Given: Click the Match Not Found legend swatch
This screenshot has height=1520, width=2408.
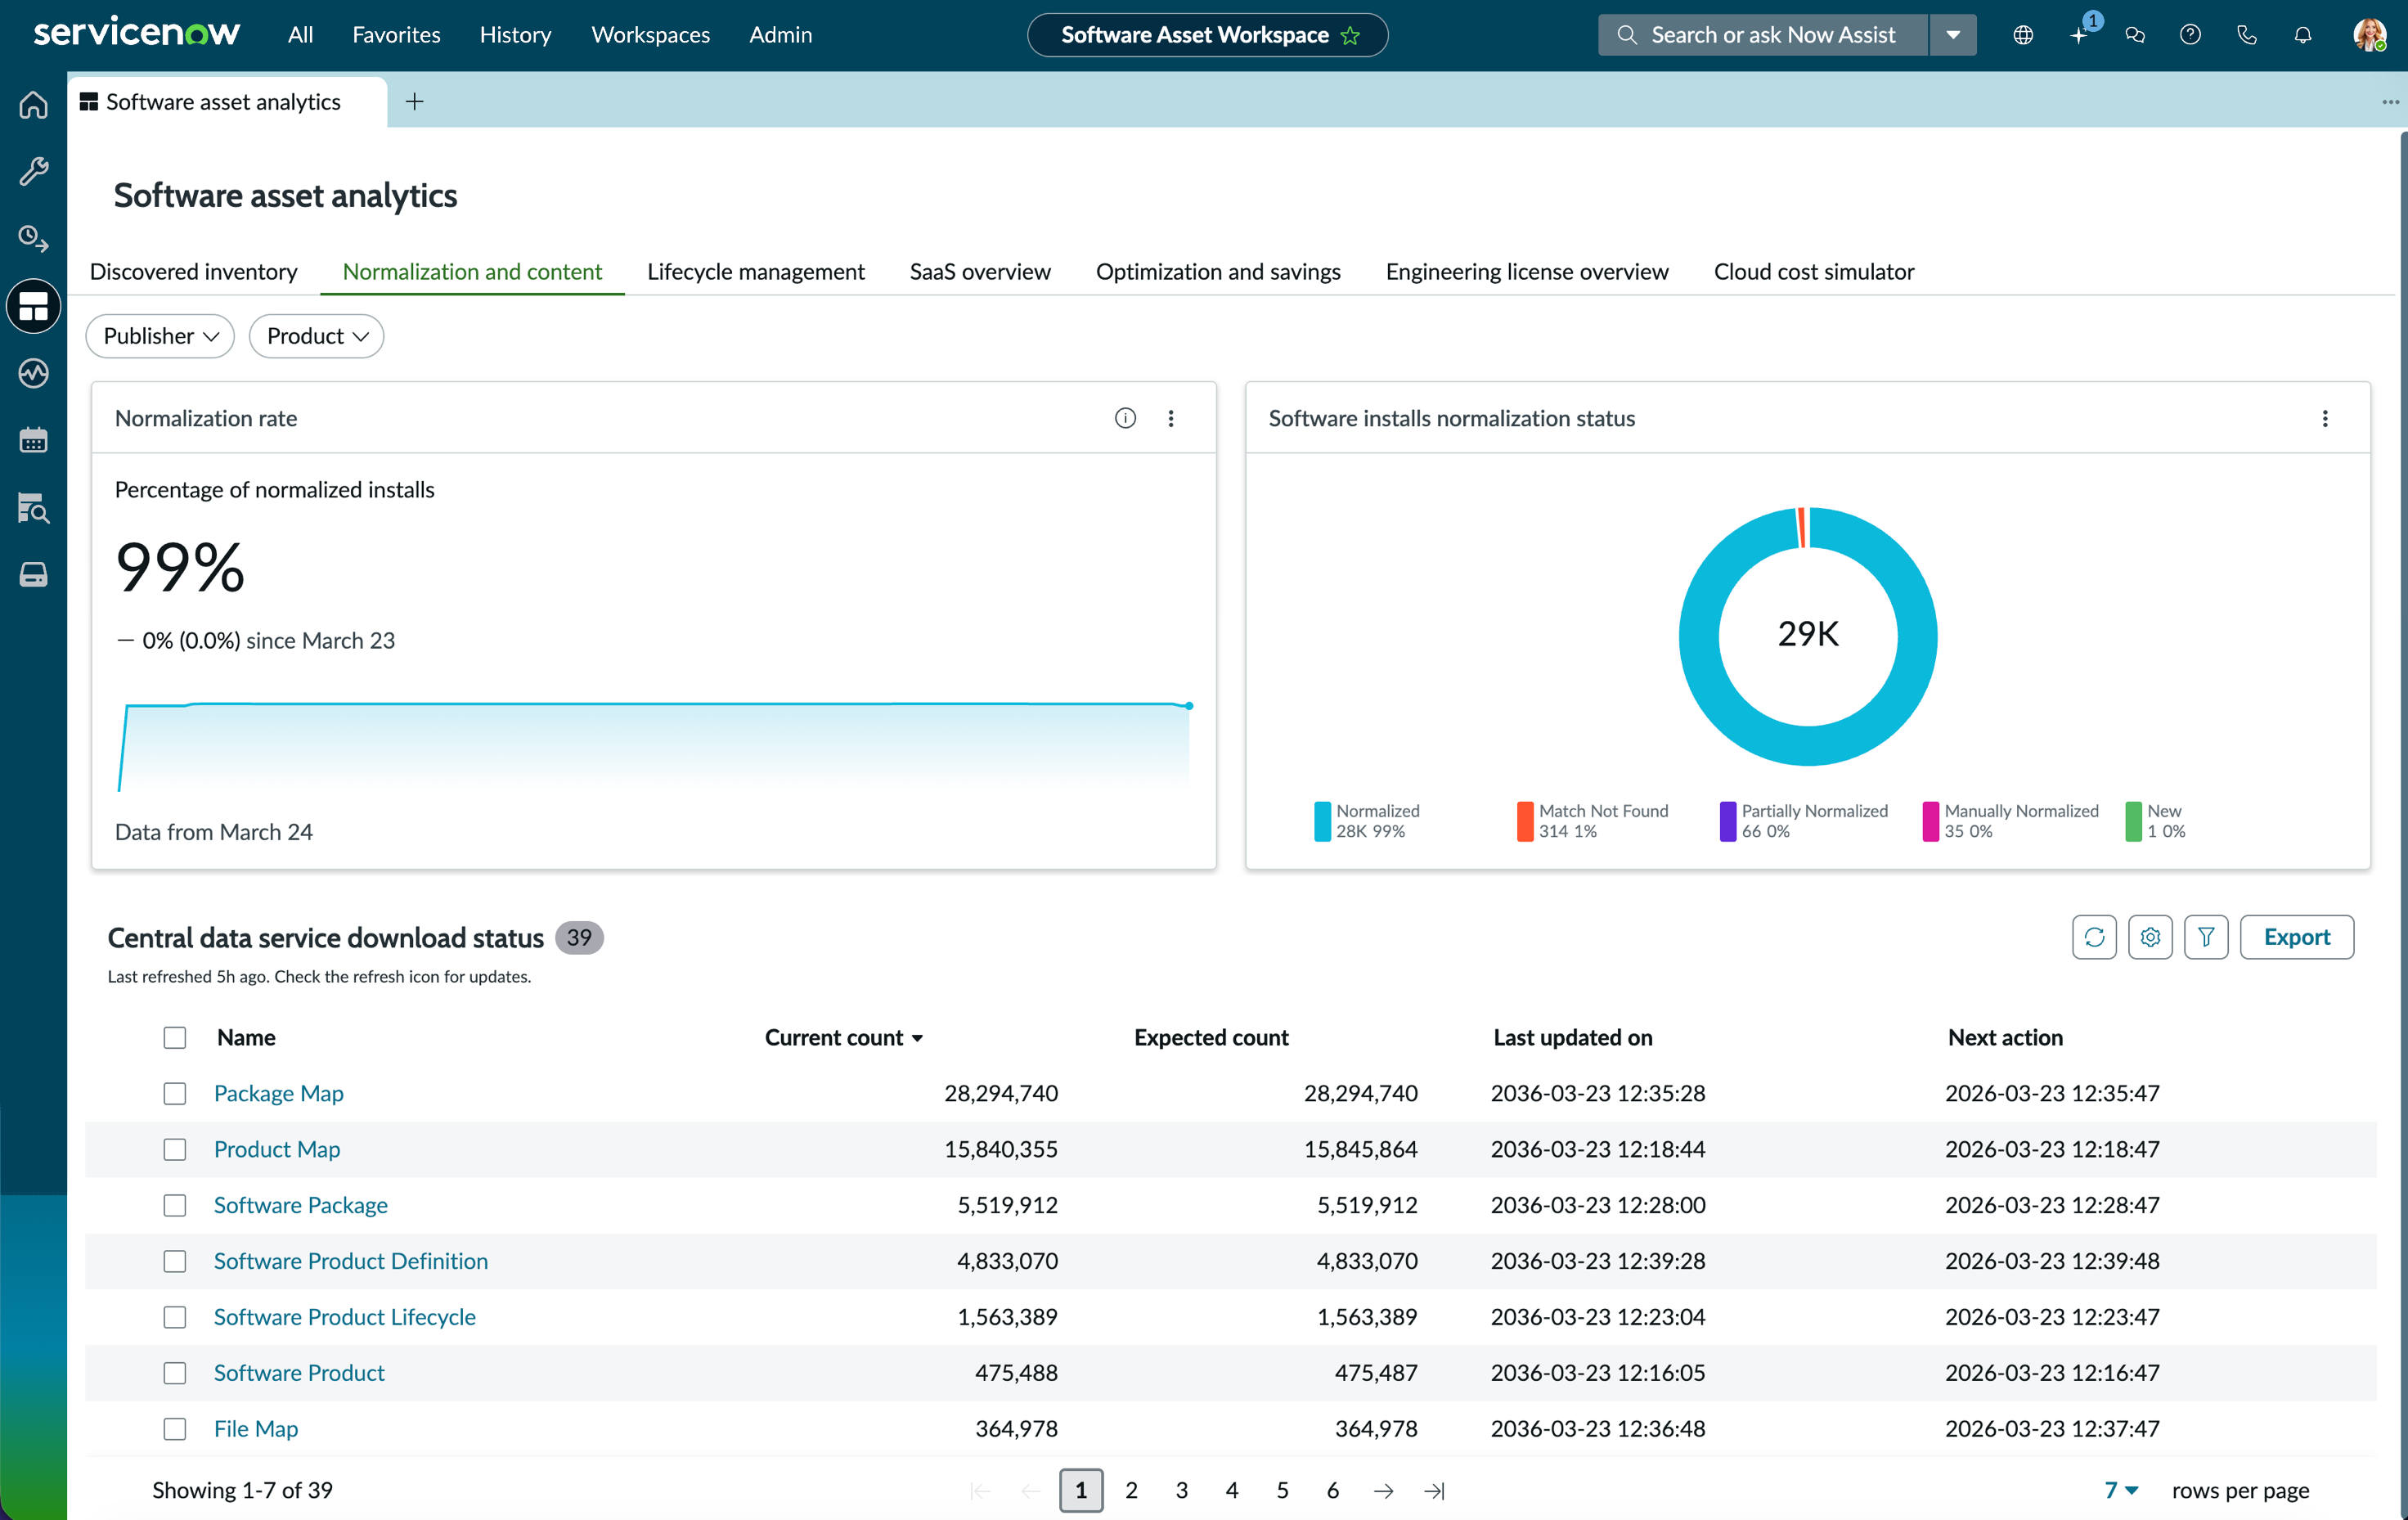Looking at the screenshot, I should 1524,821.
